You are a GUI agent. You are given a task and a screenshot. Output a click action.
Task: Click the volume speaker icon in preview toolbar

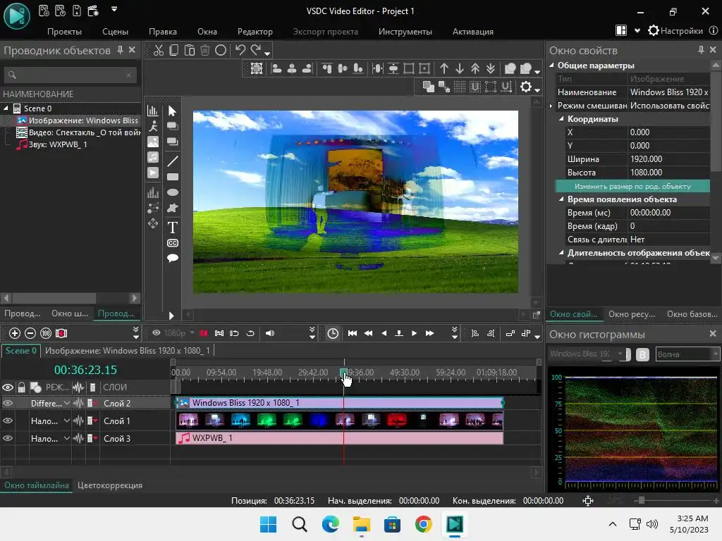[x=270, y=333]
